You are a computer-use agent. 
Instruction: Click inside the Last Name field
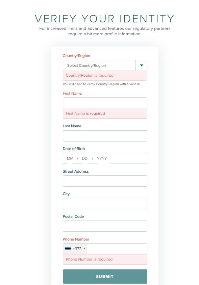pos(105,136)
